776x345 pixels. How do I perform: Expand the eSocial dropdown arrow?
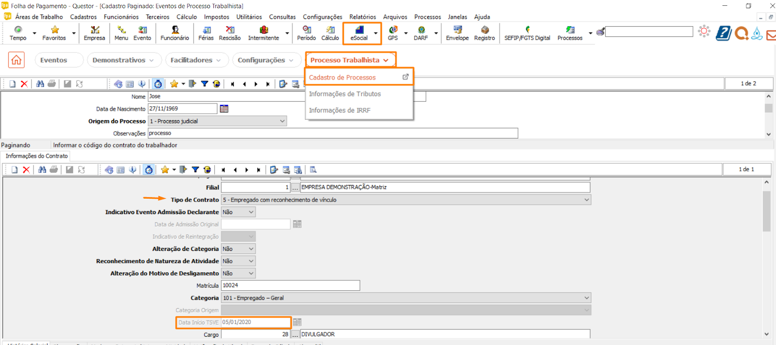pos(376,33)
